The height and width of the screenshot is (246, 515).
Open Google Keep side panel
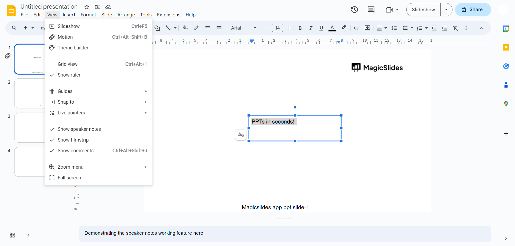coord(506,48)
